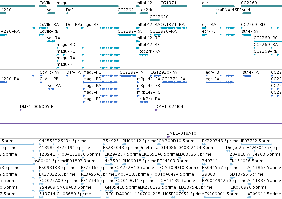Click the Dmel_neb_014086_0408_2194.3prime label
The image size is (282, 199).
click(x=178, y=148)
